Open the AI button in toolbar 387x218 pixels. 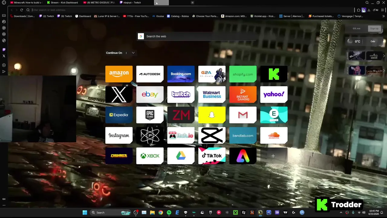(376, 10)
